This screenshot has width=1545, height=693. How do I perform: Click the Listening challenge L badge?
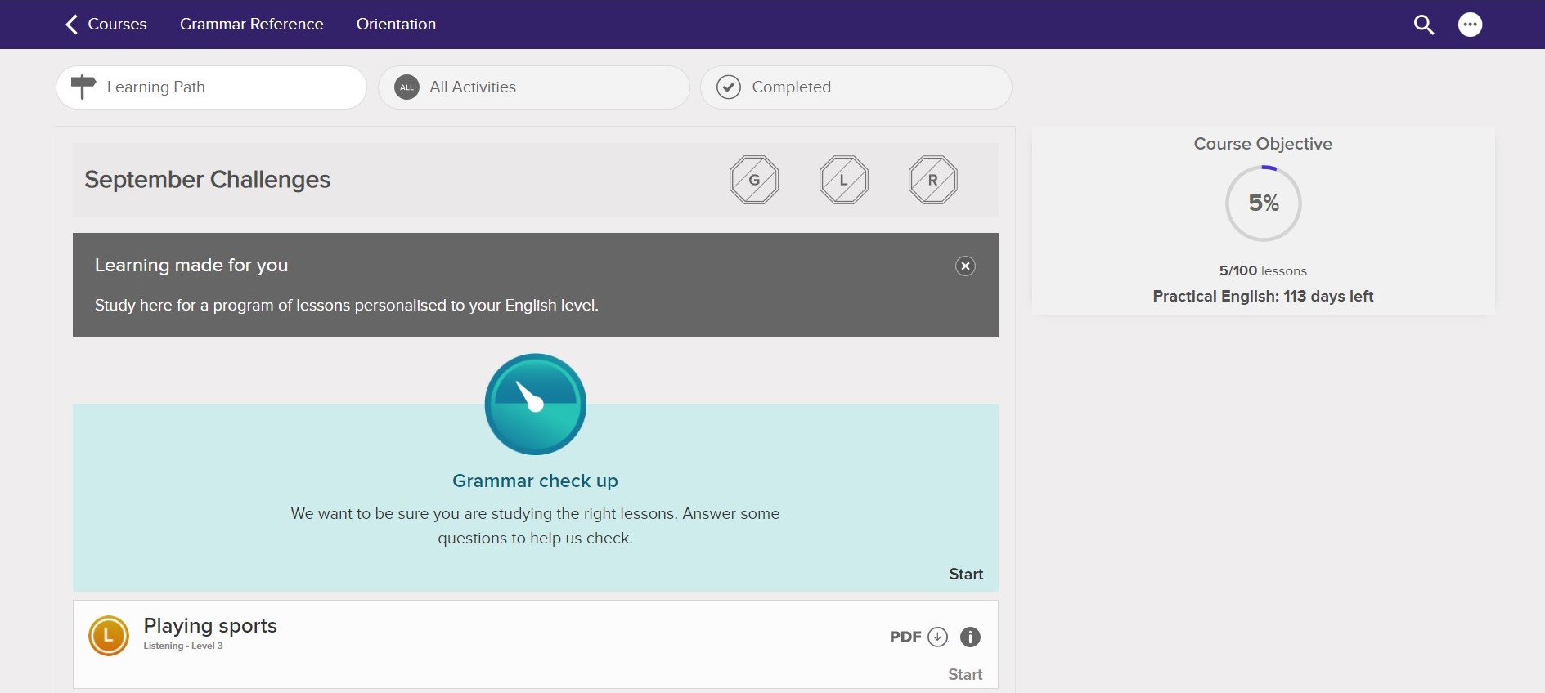tap(843, 180)
